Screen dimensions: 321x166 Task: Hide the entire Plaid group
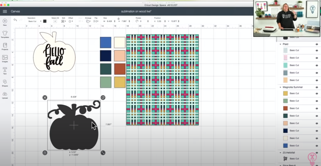coord(317,44)
